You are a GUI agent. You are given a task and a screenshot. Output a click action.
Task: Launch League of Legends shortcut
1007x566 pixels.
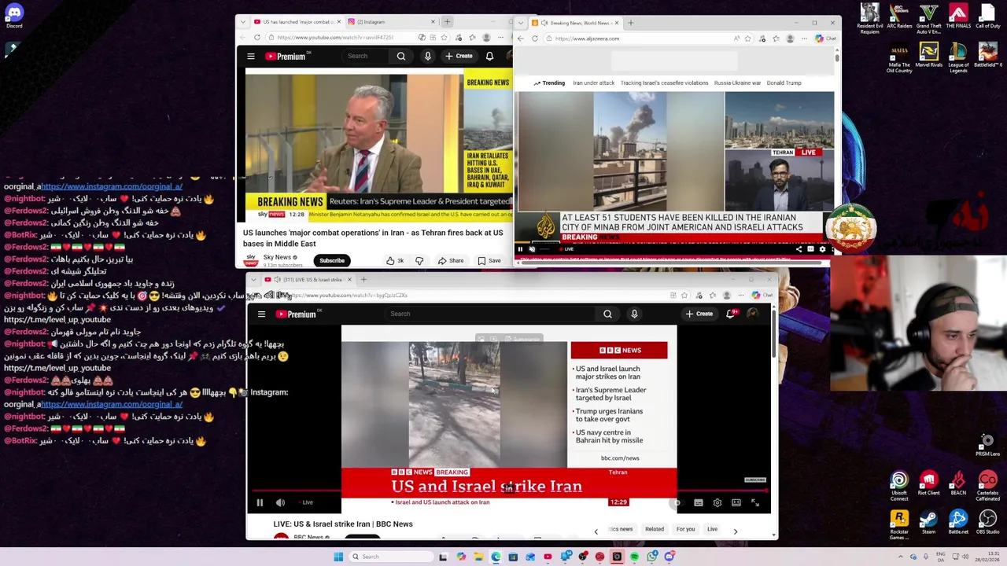coord(958,59)
